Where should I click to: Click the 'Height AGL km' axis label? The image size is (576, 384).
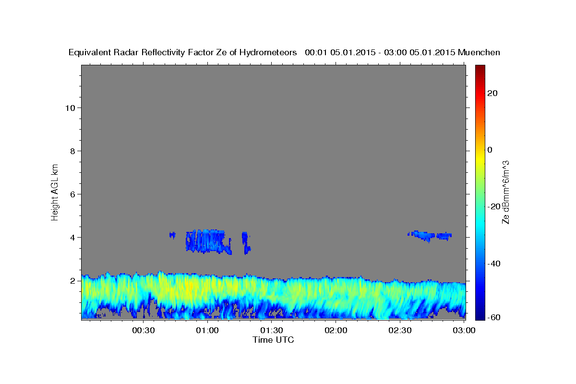[x=55, y=192]
